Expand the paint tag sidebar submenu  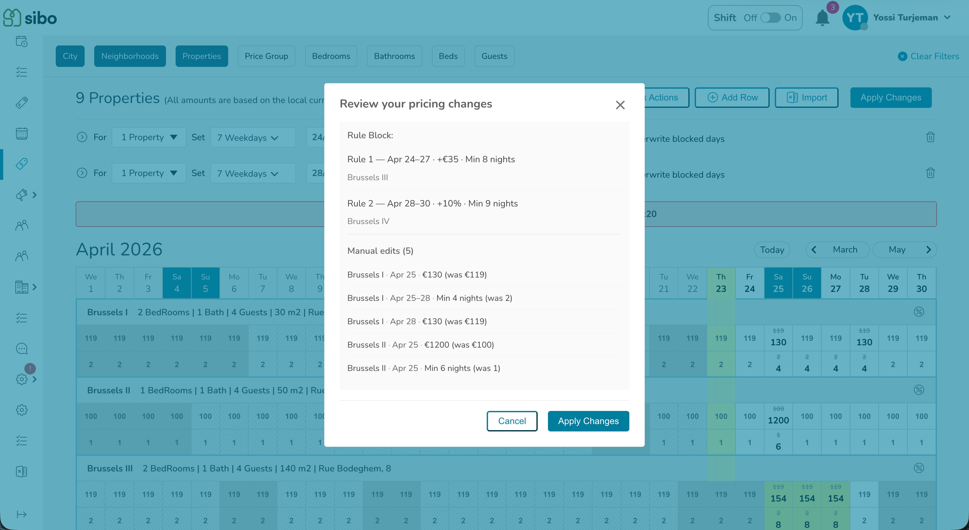(35, 195)
